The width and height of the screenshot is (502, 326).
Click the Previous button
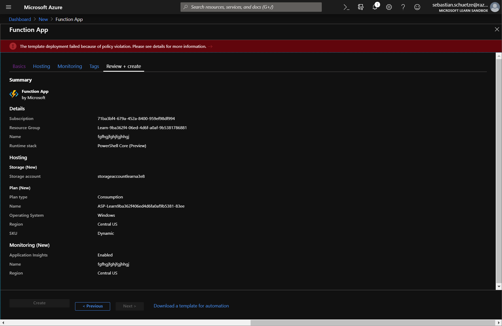[x=93, y=306]
